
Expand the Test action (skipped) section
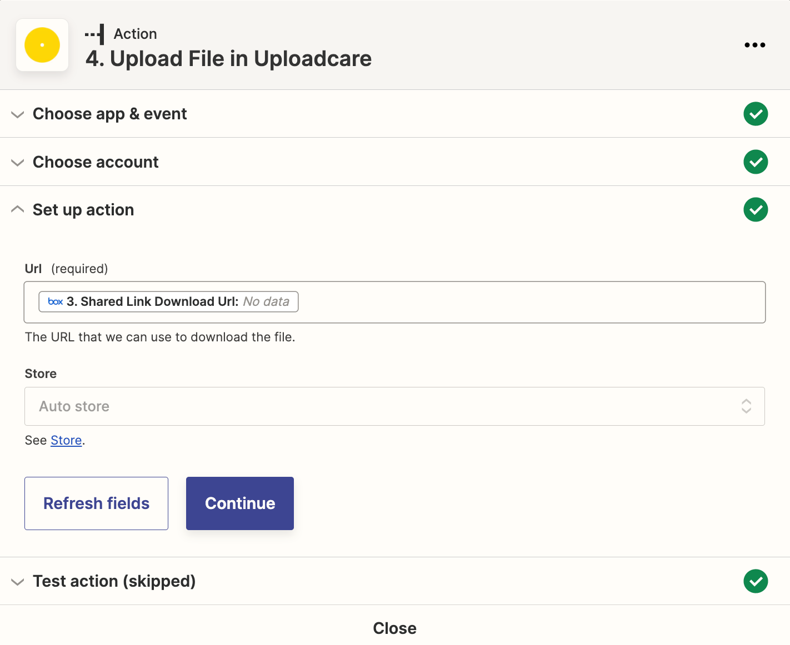(x=18, y=582)
